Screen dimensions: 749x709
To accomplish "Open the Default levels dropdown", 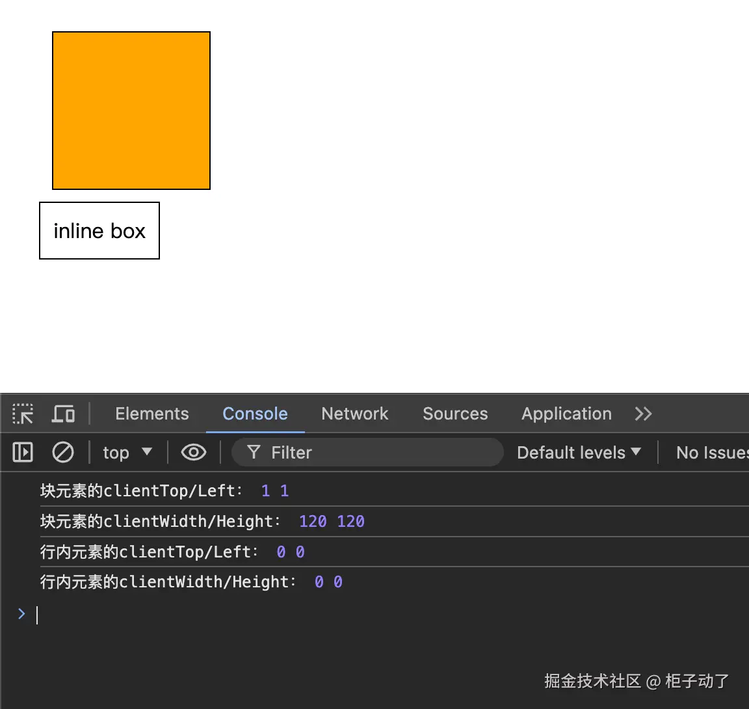I will pyautogui.click(x=579, y=452).
